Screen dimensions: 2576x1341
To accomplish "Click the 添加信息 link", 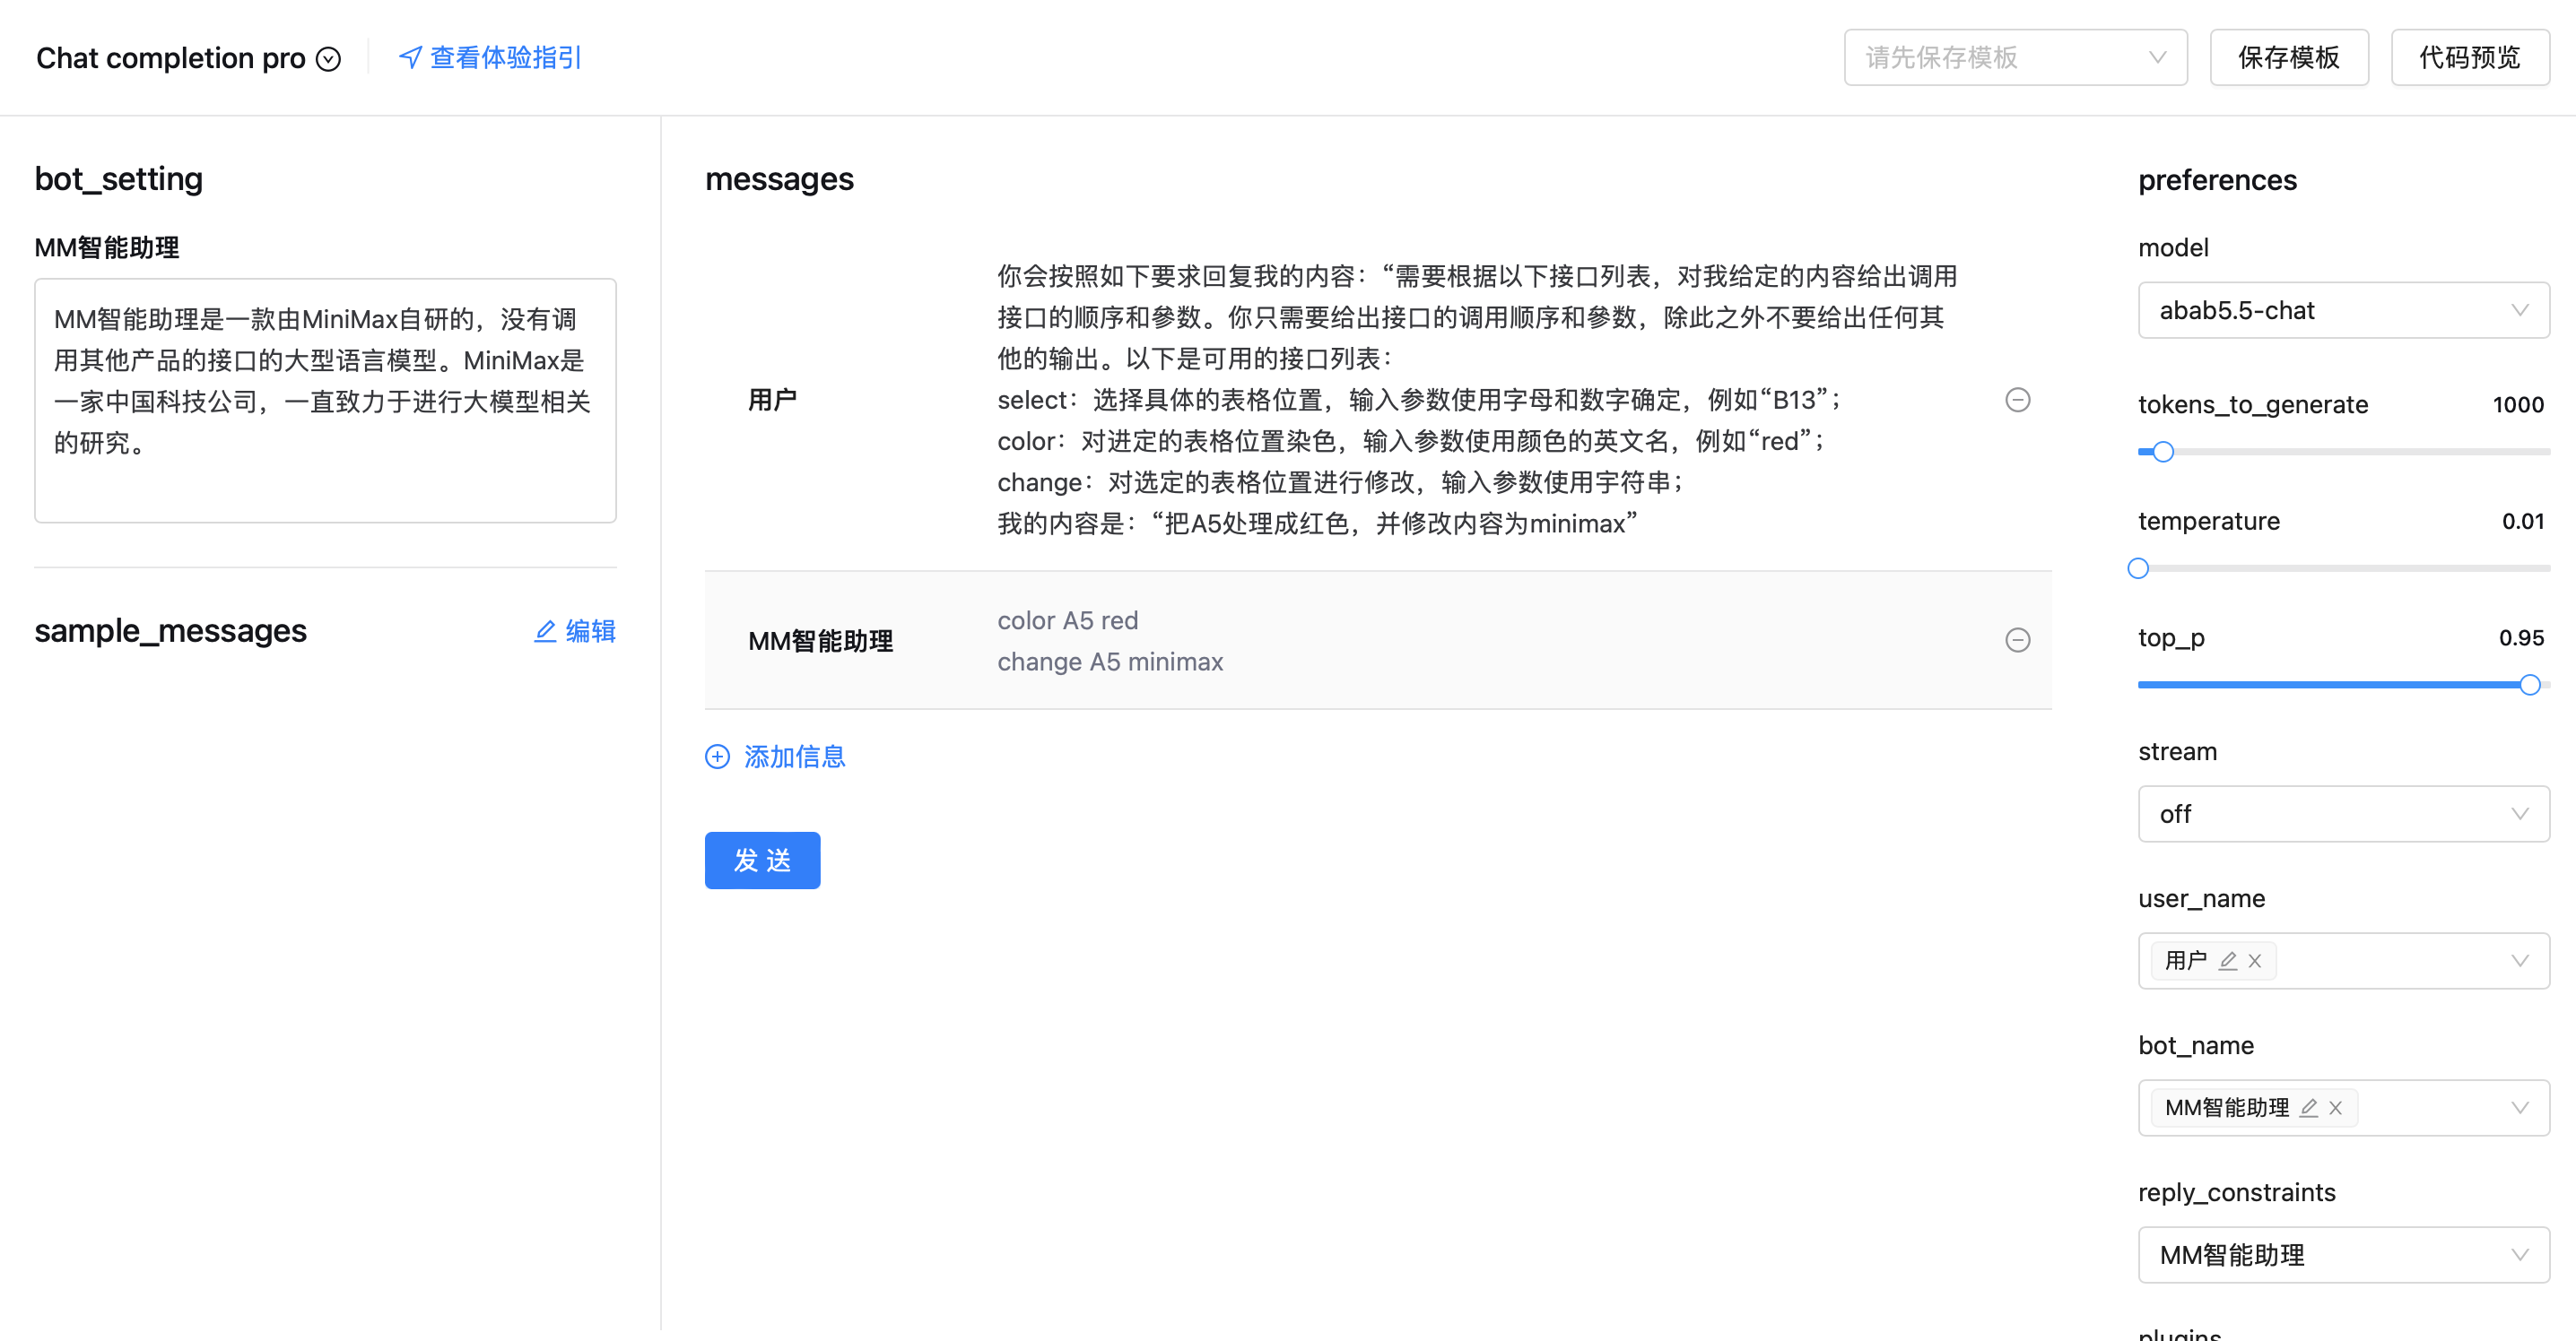I will 794,757.
